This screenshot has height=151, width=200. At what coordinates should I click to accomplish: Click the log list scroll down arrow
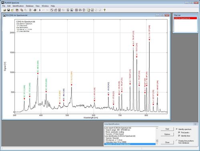click(157, 144)
